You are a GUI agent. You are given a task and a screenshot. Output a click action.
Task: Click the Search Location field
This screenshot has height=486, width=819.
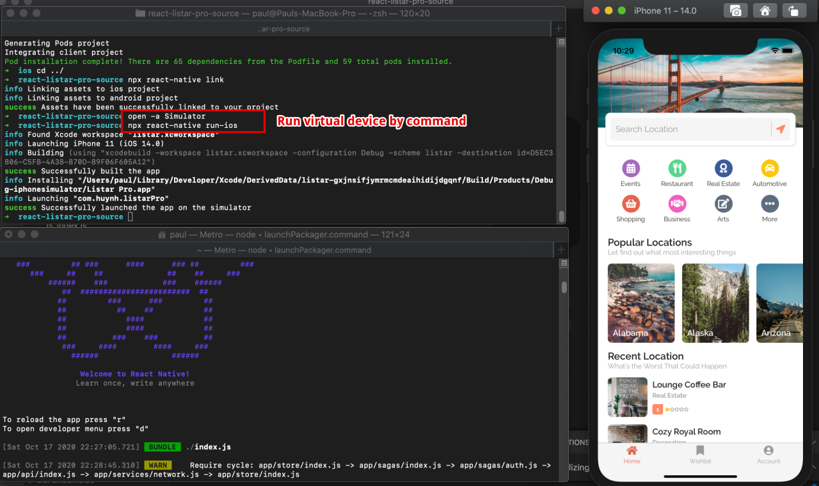point(690,129)
